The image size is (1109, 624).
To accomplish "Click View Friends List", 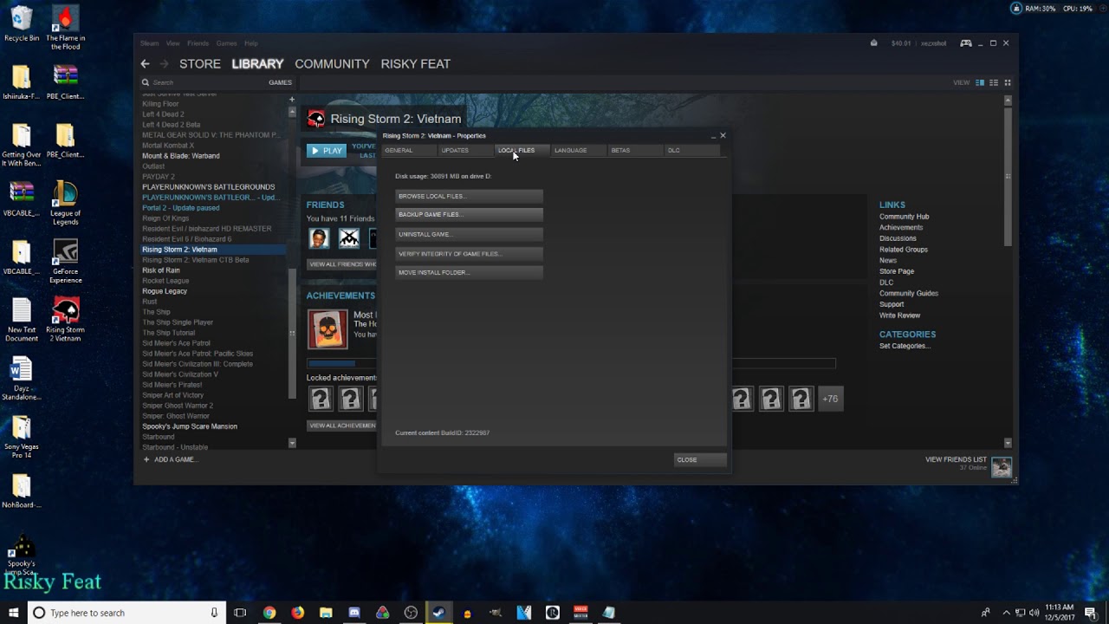I will tap(956, 459).
